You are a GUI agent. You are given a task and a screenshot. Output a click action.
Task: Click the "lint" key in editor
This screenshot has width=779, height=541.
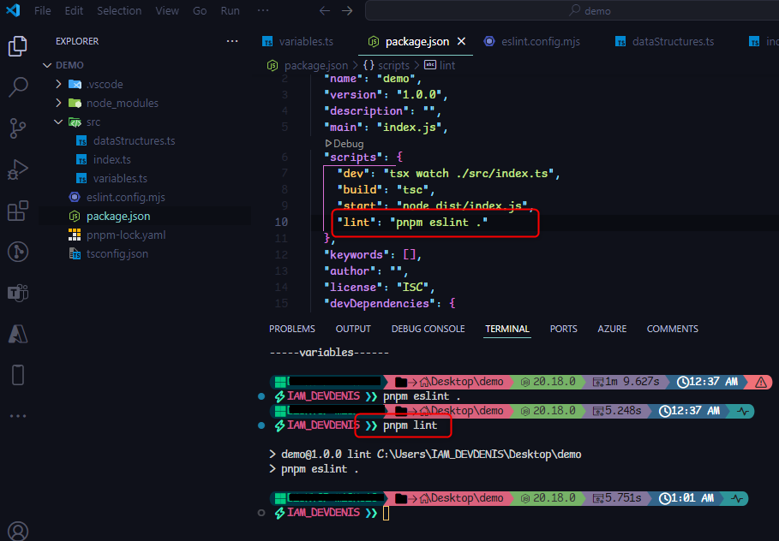point(357,223)
